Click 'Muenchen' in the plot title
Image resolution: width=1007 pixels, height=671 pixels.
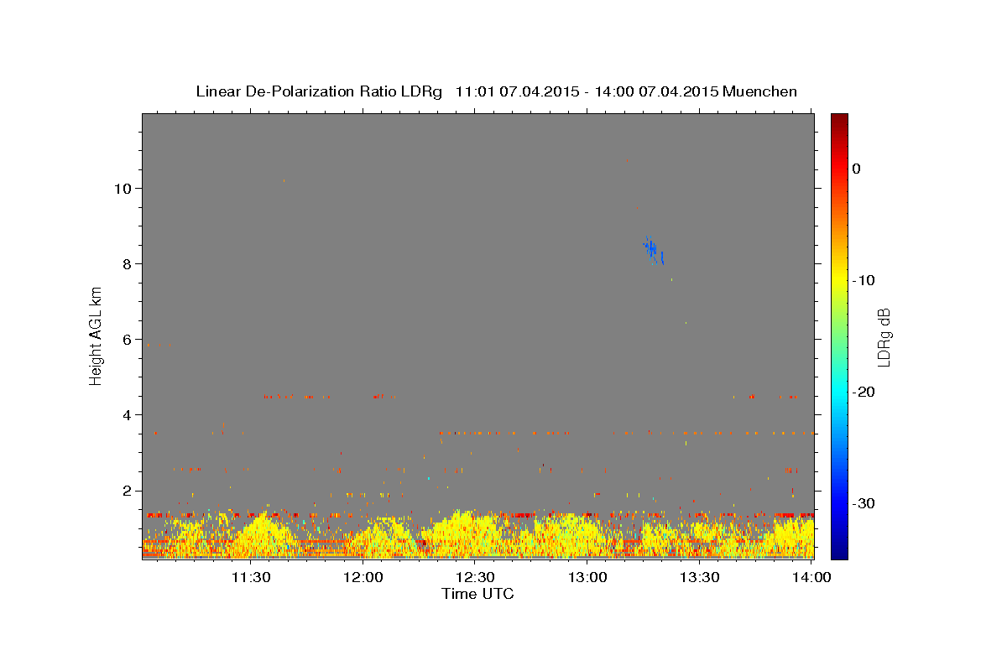759,91
